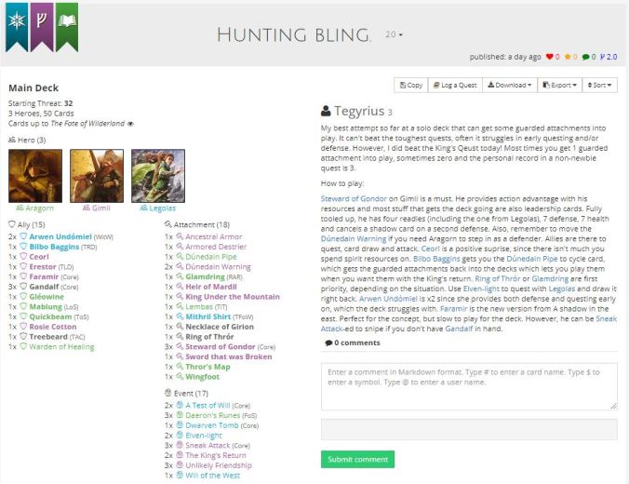Click the Rosie Cotton ally card link
629x484 pixels.
coord(52,327)
